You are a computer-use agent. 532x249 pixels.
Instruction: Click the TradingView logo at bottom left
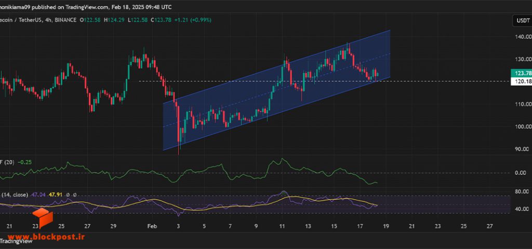[16, 241]
